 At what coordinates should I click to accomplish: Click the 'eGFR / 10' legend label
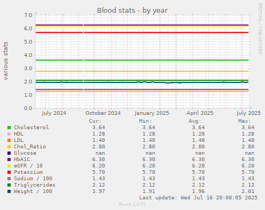28,166
